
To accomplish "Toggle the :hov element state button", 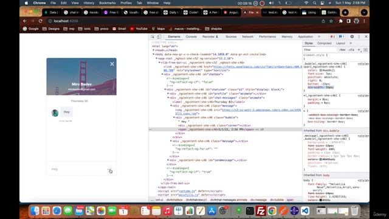I will pos(342,50).
